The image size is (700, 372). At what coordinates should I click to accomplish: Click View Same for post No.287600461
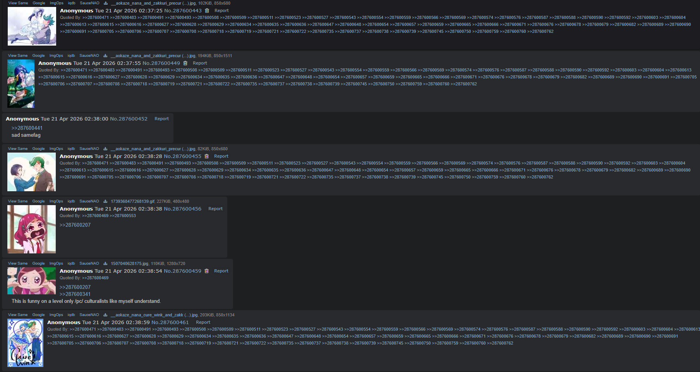18,315
